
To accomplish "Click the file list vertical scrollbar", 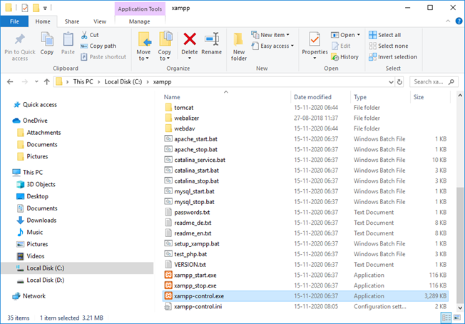I will tap(460, 245).
